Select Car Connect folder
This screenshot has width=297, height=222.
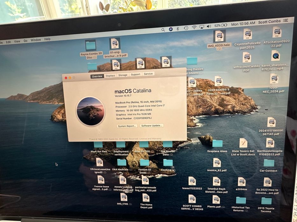coord(269,163)
